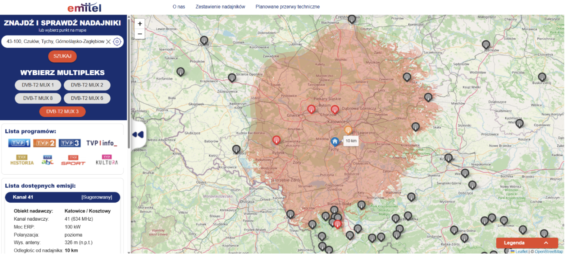The width and height of the screenshot is (566, 254).
Task: Expand the Legenda panel
Action: 526,243
